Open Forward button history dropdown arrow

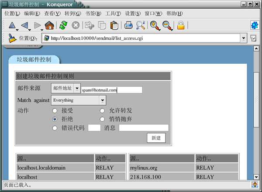point(42,30)
